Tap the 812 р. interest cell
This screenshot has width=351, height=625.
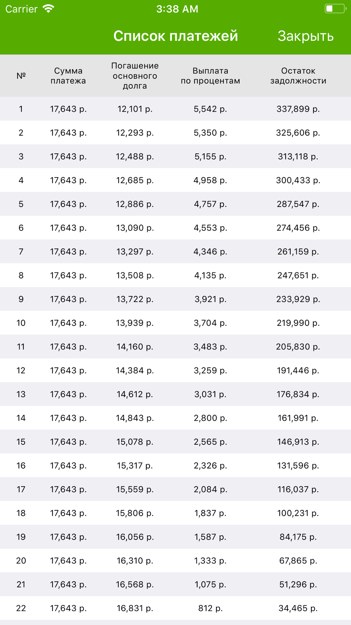pyautogui.click(x=210, y=608)
